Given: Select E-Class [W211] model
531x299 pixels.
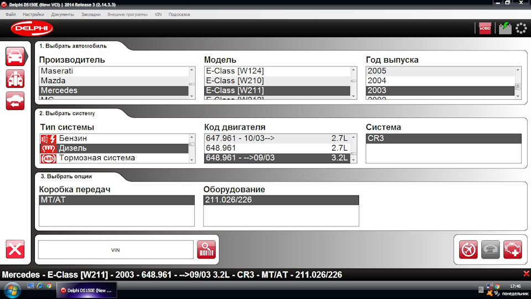Looking at the screenshot, I should tap(277, 90).
